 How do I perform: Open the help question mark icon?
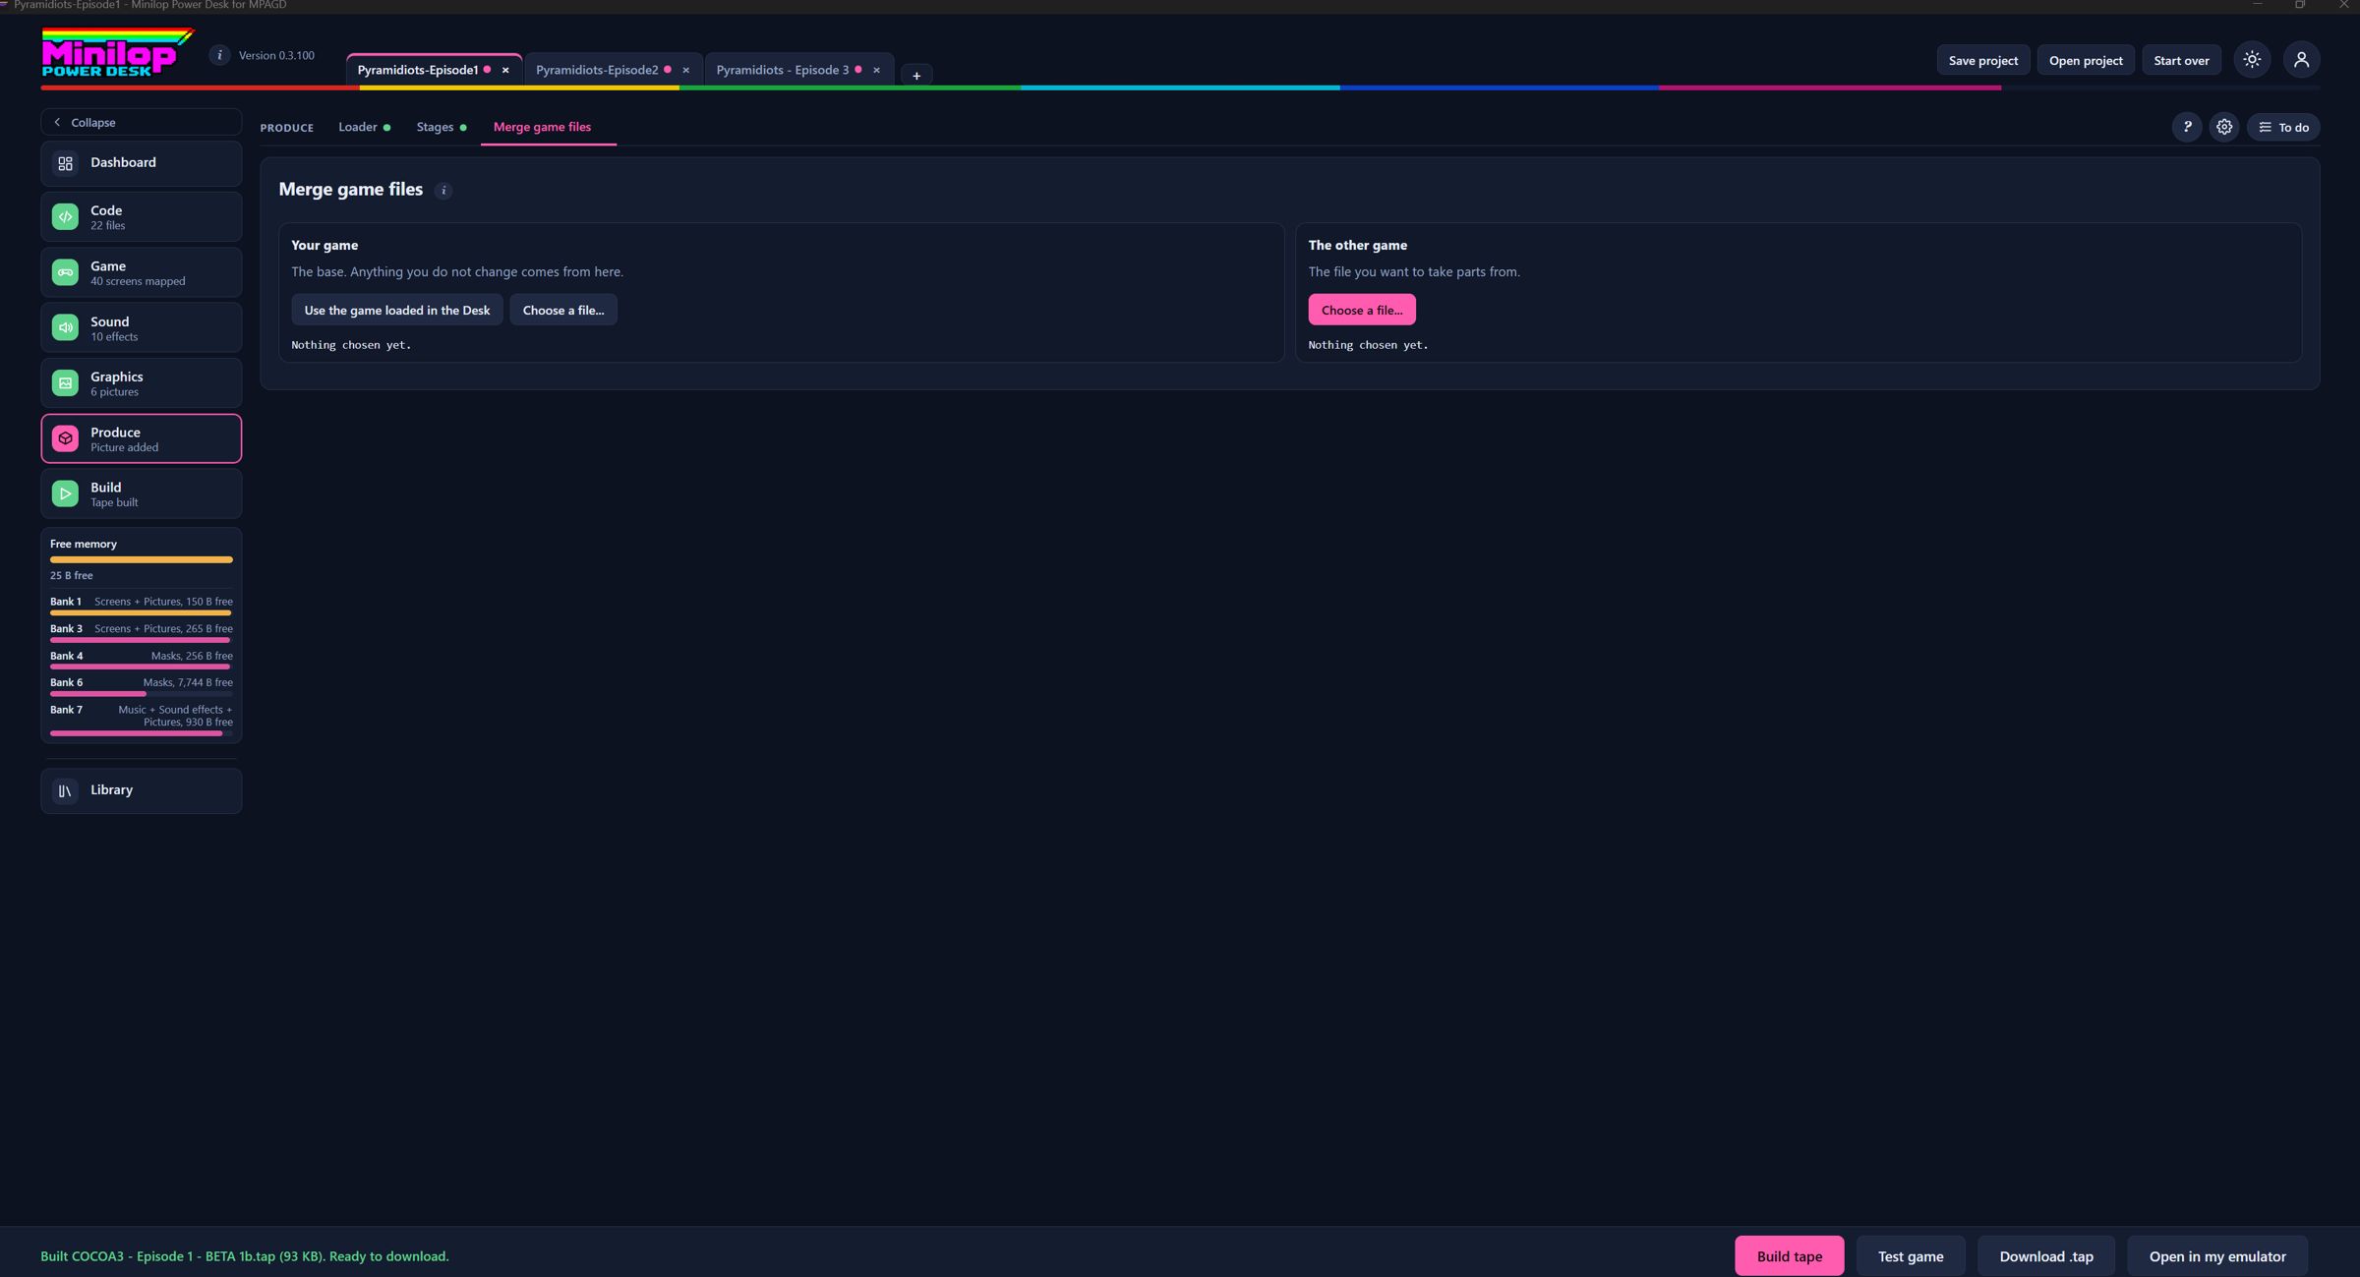tap(2186, 127)
